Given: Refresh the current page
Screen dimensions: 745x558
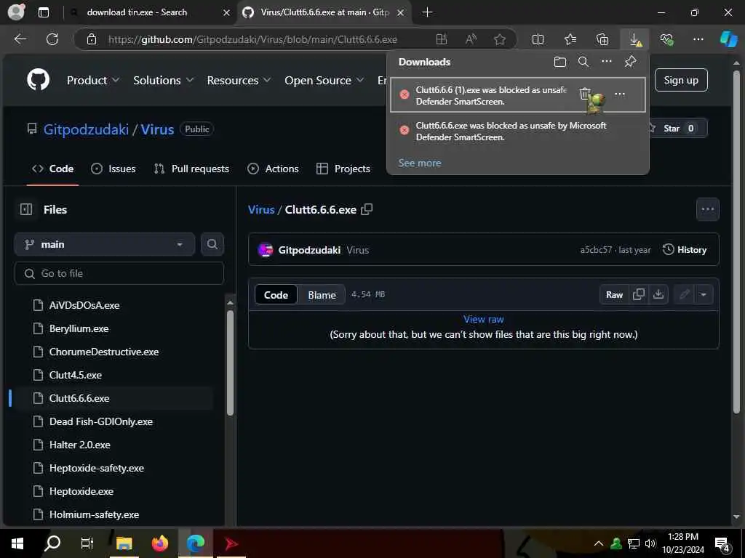Looking at the screenshot, I should (x=52, y=39).
